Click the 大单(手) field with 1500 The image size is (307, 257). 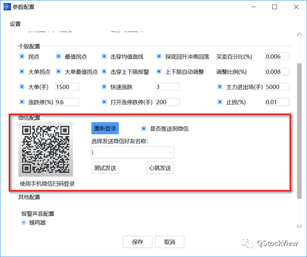point(67,87)
